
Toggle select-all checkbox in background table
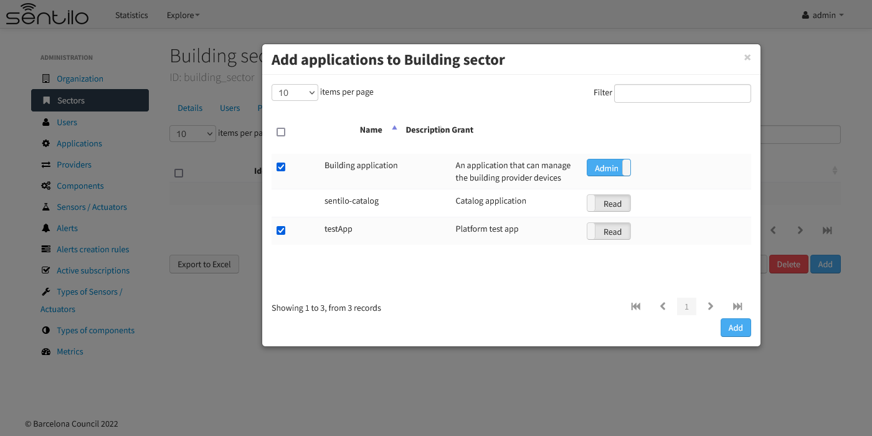coord(179,173)
